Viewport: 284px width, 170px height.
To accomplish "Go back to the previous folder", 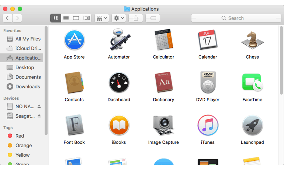I will [x=7, y=18].
